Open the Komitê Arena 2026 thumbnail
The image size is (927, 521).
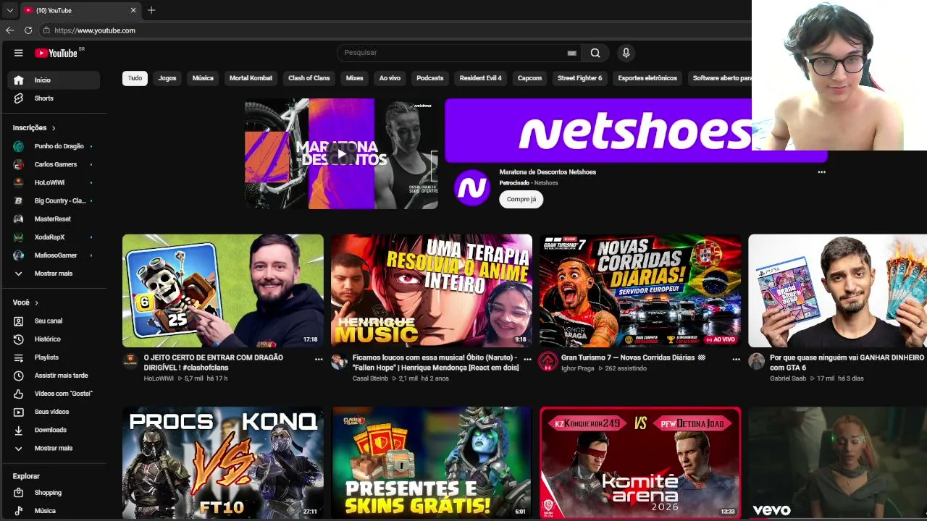click(x=640, y=462)
